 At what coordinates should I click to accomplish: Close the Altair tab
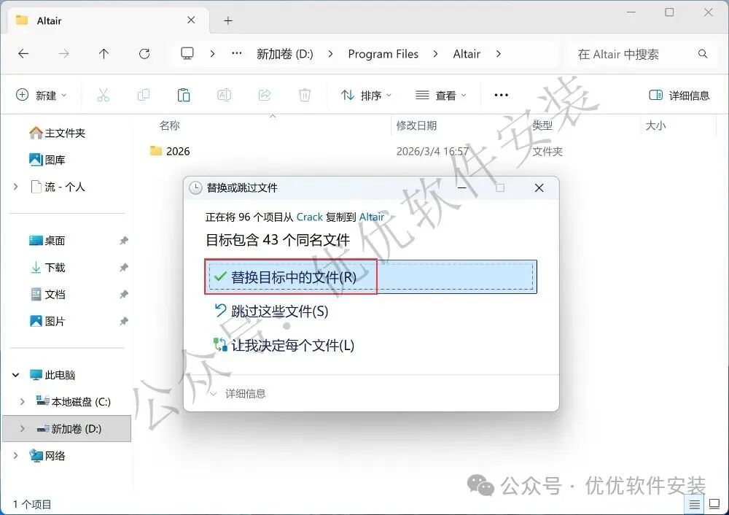click(x=191, y=20)
